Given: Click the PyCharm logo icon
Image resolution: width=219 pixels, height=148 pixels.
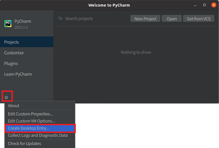Looking at the screenshot, I should (8, 24).
